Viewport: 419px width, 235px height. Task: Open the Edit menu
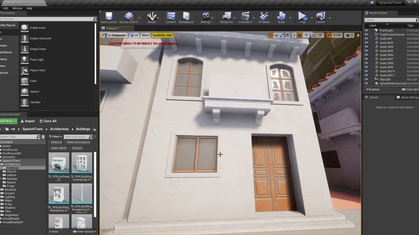5,8
